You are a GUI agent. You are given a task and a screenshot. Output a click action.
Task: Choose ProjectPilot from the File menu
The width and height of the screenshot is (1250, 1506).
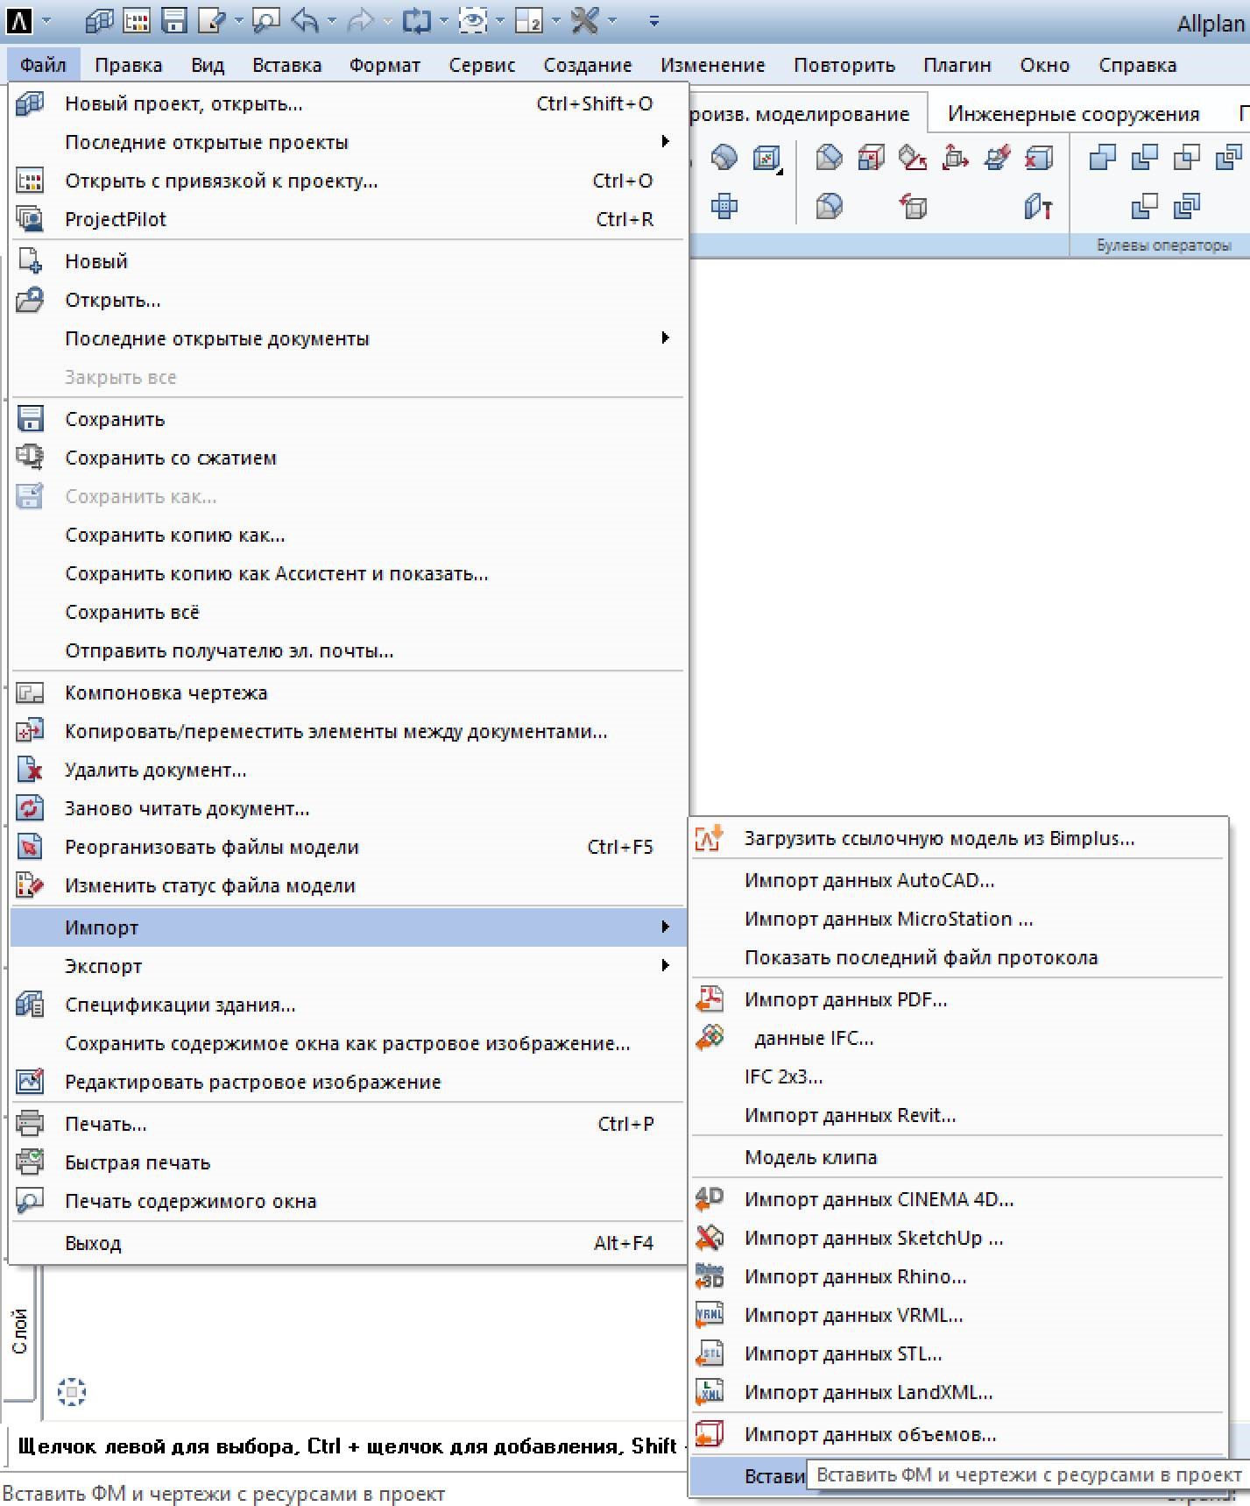pyautogui.click(x=348, y=219)
